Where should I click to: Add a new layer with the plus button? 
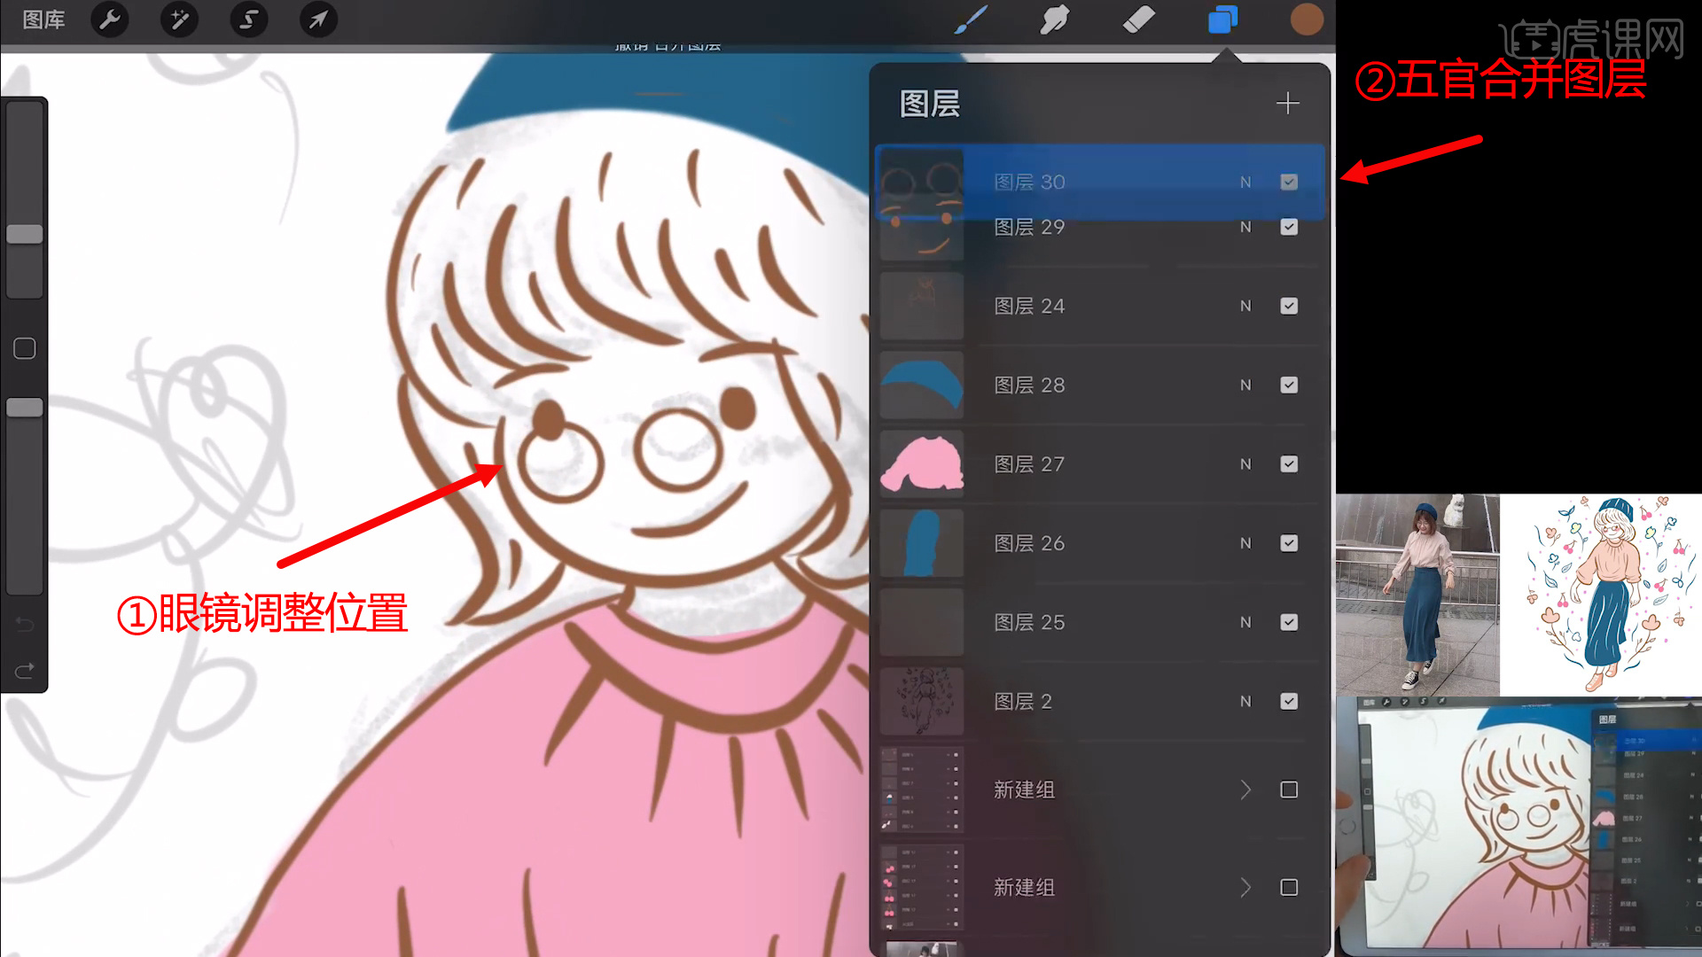pos(1288,102)
